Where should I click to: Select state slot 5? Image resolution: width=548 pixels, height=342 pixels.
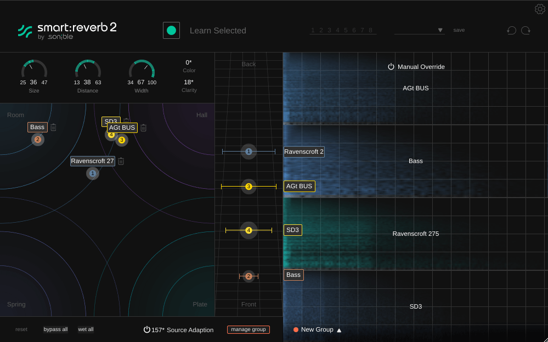[x=346, y=30]
